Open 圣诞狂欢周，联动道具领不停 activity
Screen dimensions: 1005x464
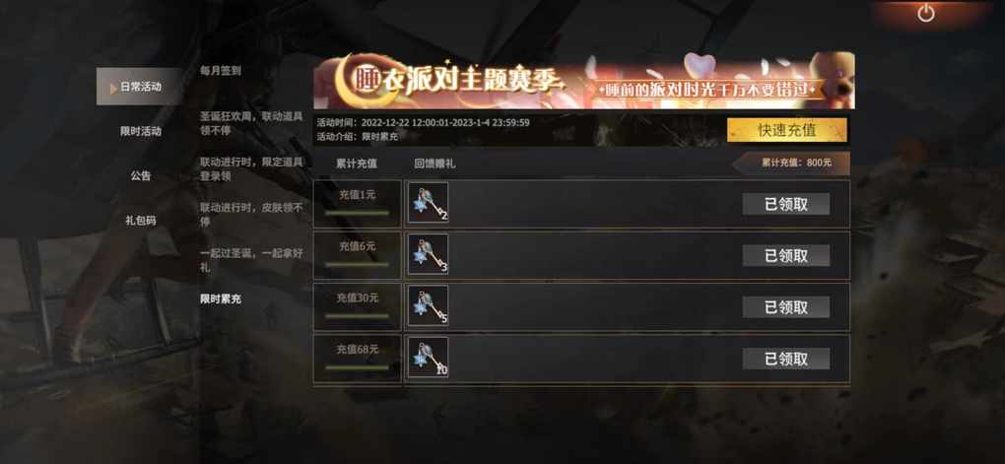(250, 123)
